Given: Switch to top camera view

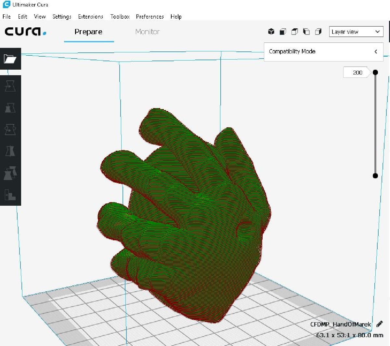Looking at the screenshot, I should [294, 32].
